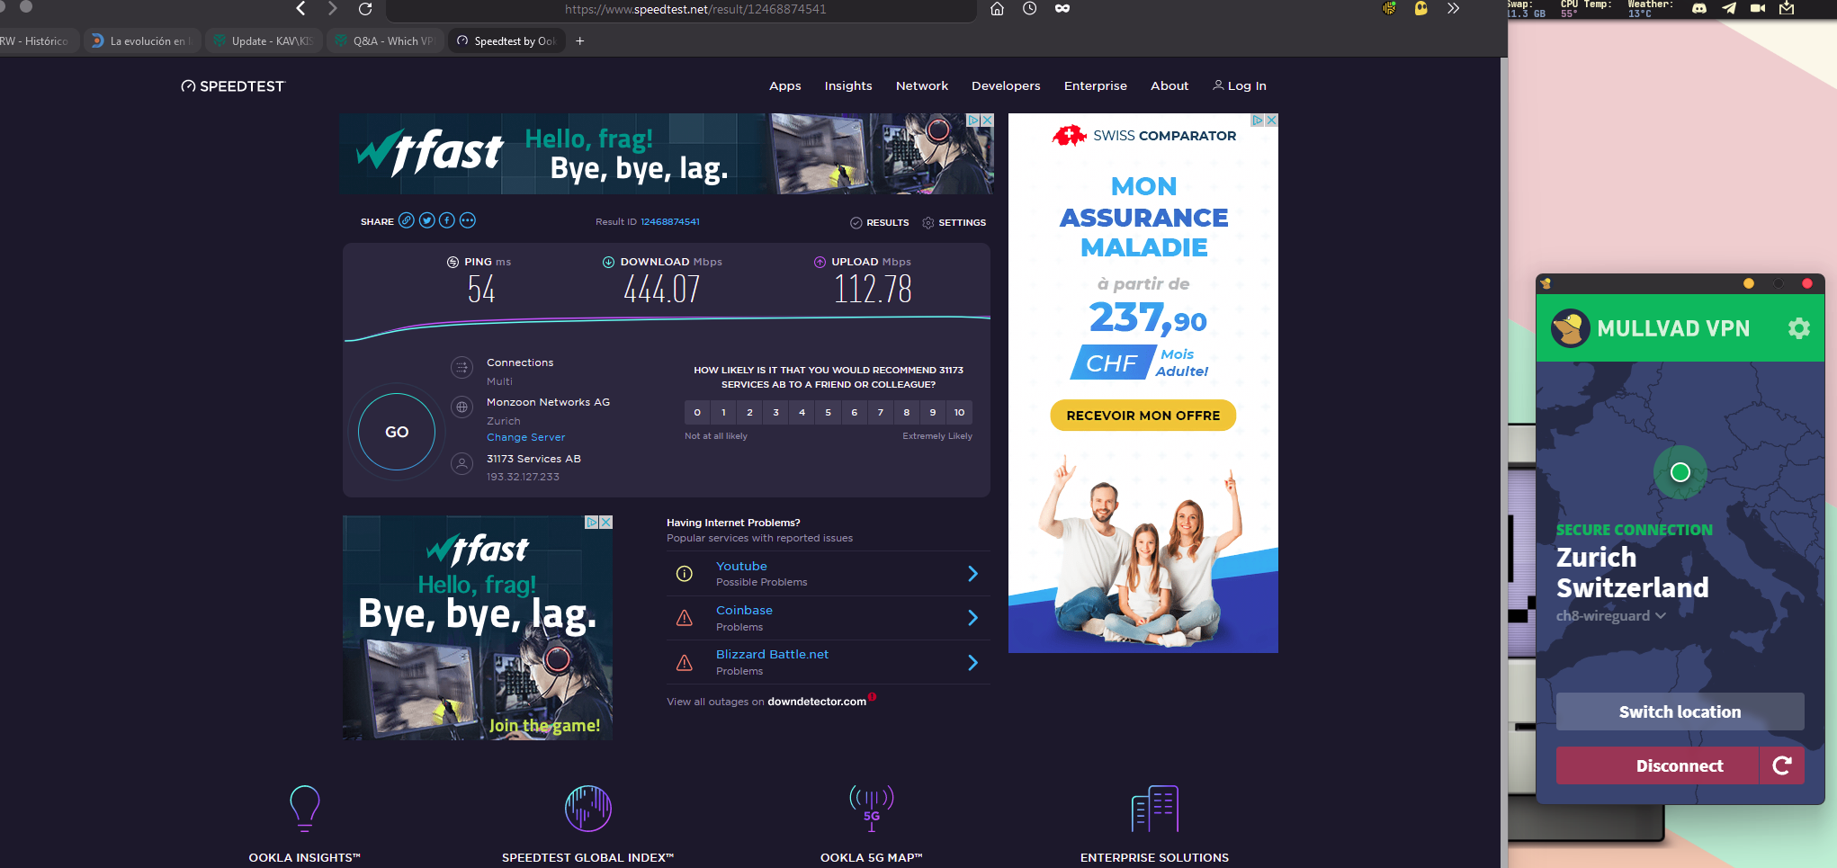Image resolution: width=1837 pixels, height=868 pixels.
Task: Share result via Twitter icon
Action: pyautogui.click(x=426, y=220)
